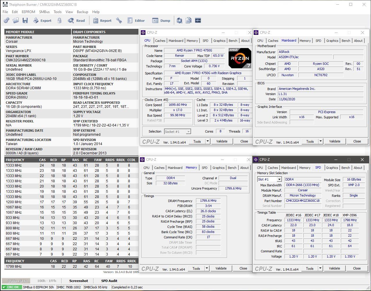This screenshot has width=371, height=291.
Task: Expand Tools dropdown arrow in Memory window
Action: 207,268
